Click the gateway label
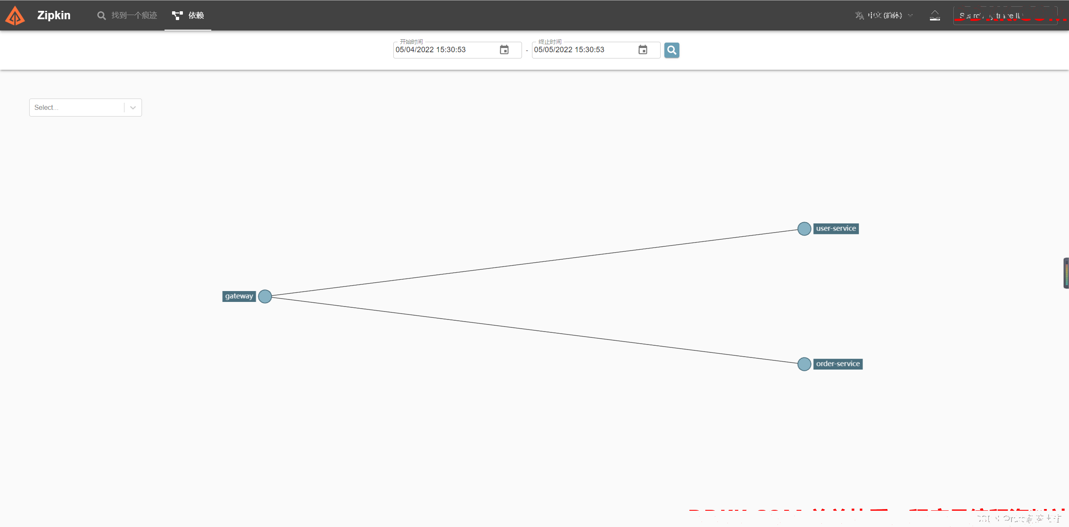The image size is (1069, 527). pos(239,296)
